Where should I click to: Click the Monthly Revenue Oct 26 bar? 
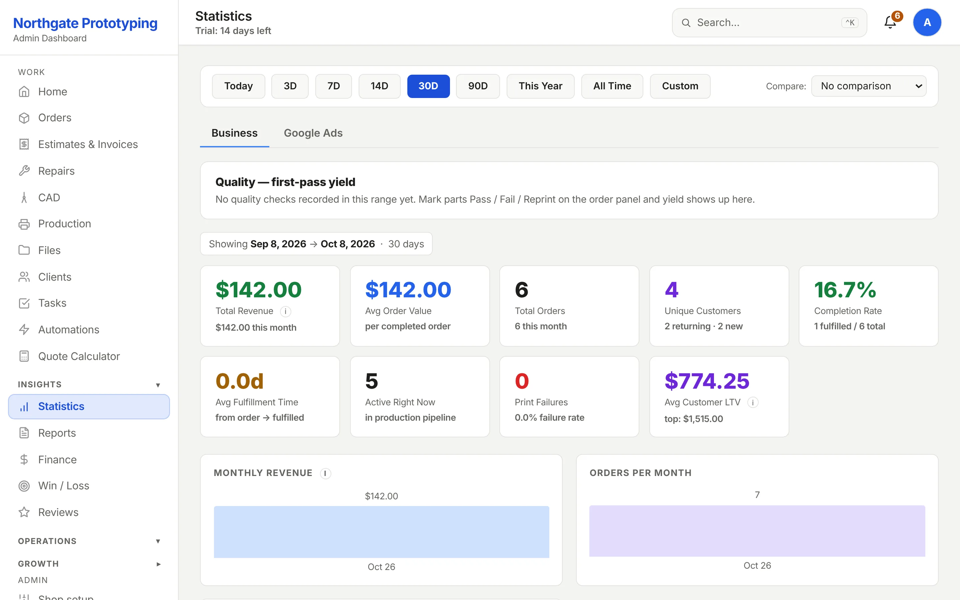click(x=381, y=532)
